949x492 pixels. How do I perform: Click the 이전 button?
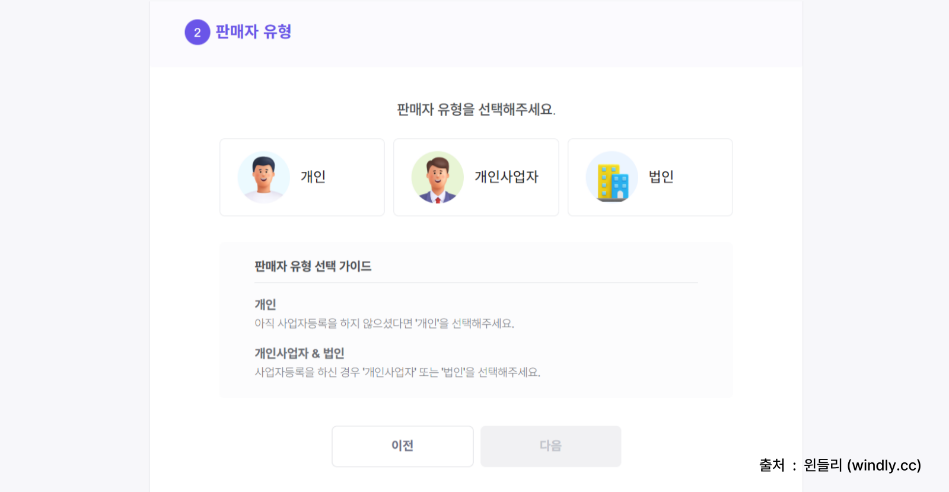point(402,446)
